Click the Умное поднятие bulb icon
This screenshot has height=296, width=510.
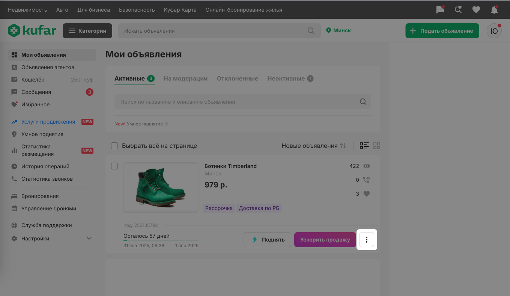(14, 134)
